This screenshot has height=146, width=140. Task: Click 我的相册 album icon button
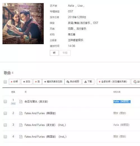73,82
